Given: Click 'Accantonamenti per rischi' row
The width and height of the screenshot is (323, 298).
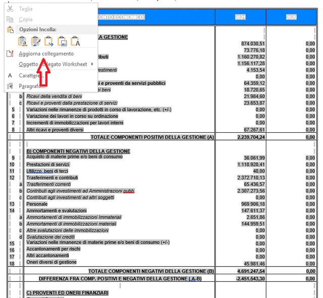Looking at the screenshot, I should [x=54, y=249].
